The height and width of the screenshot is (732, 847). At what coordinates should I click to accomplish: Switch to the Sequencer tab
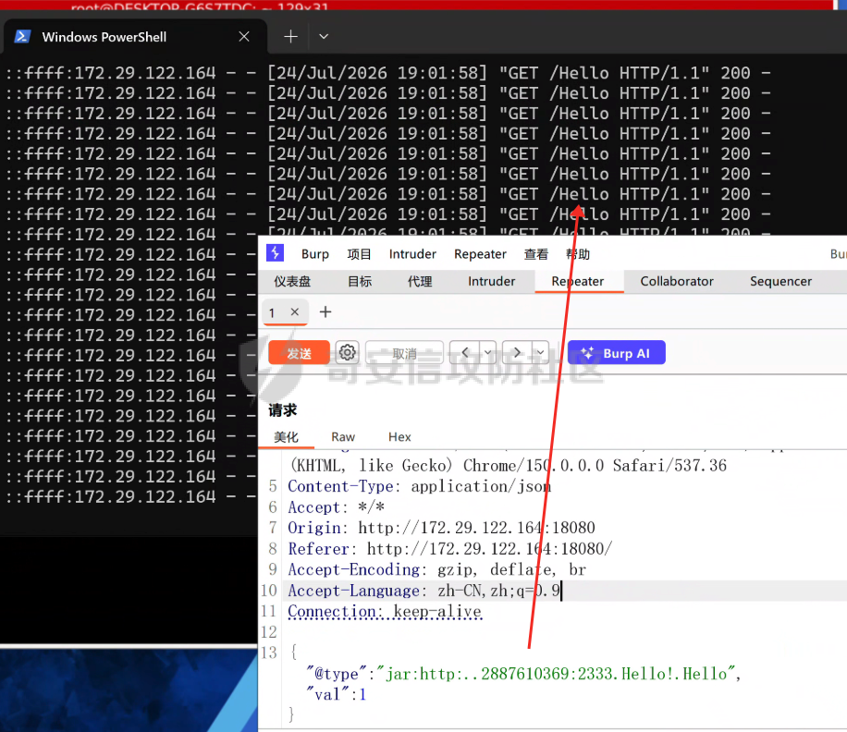click(780, 281)
